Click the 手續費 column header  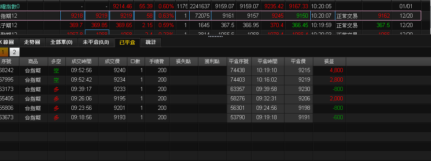(x=157, y=61)
